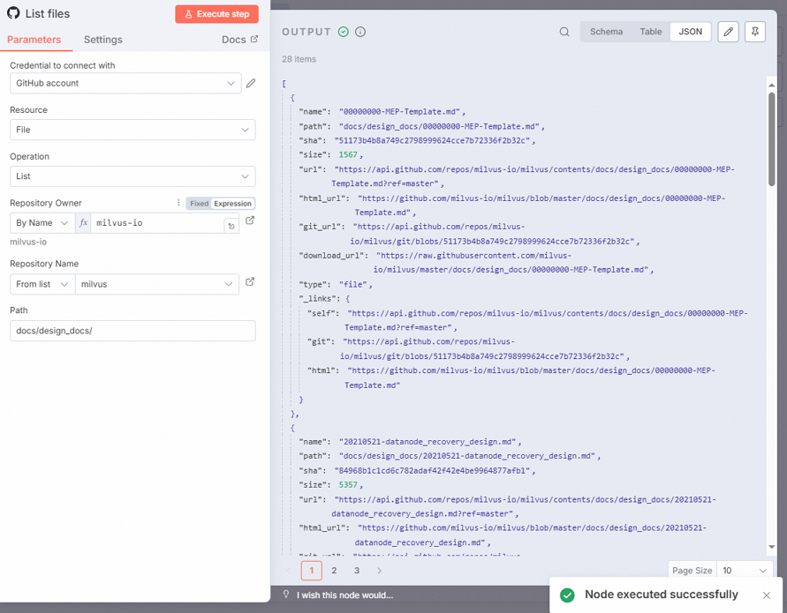787x613 pixels.
Task: Open the GitHub account credential dropdown
Action: (125, 83)
